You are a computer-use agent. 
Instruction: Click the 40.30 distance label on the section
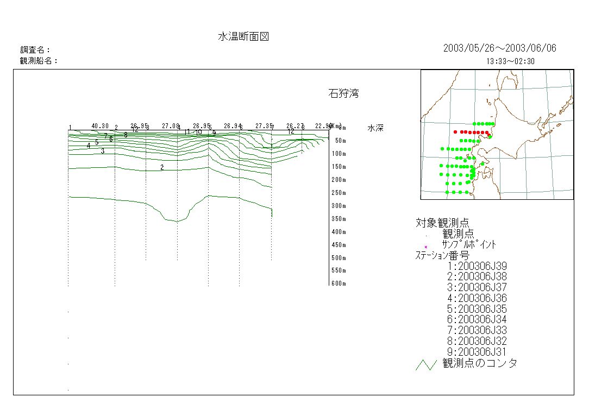click(x=100, y=126)
